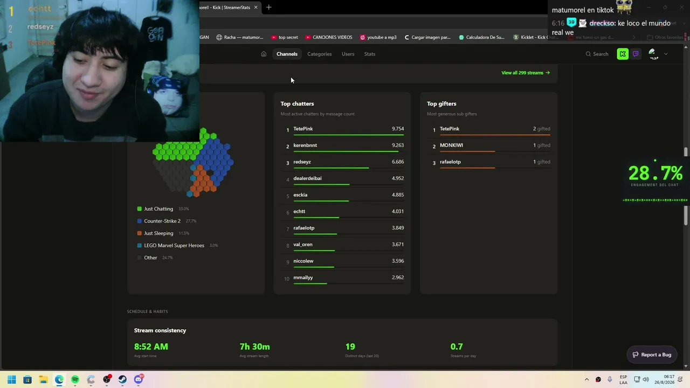The height and width of the screenshot is (388, 690).
Task: Open Spotify from the taskbar
Action: pos(75,379)
